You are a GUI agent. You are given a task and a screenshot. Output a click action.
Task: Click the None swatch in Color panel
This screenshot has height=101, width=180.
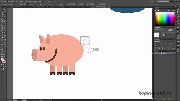tap(156, 10)
